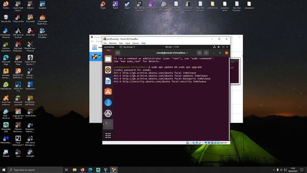This screenshot has height=173, width=307.
Task: Open ARK Survival Evolved shortcut
Action: pyautogui.click(x=18, y=33)
